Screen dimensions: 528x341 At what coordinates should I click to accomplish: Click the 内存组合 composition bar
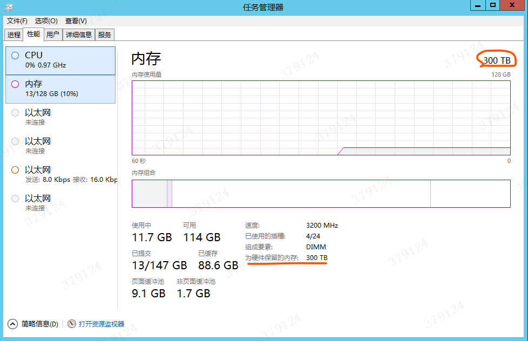(x=321, y=193)
